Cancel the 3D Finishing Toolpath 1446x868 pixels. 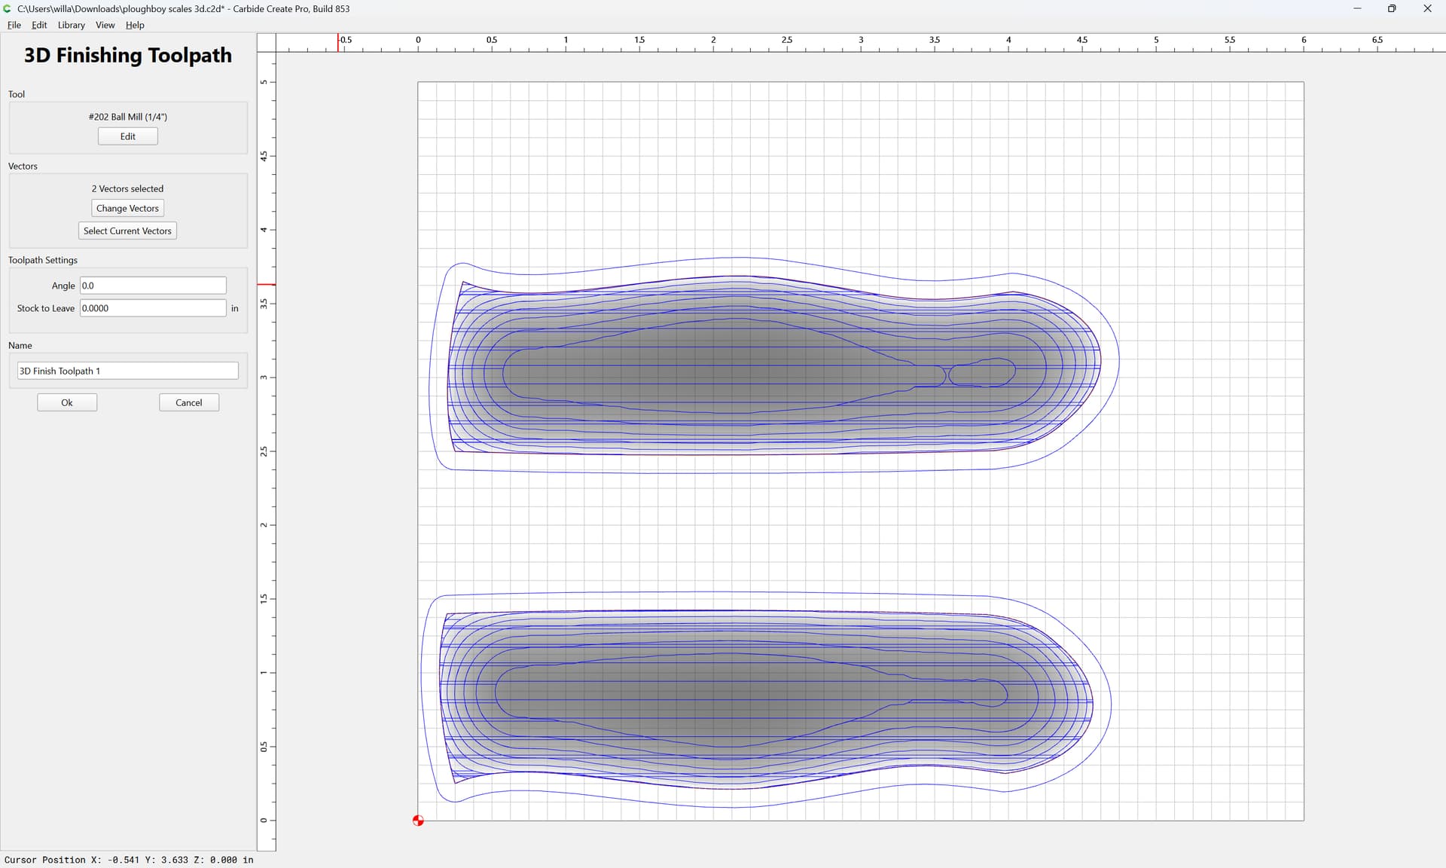pyautogui.click(x=189, y=402)
